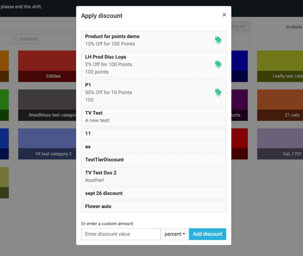
Task: Apply the sept 26 discount
Action: coord(153,194)
